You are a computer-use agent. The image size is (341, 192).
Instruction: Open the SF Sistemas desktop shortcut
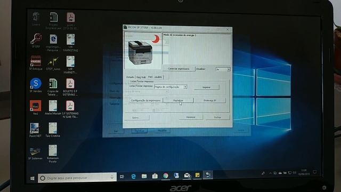35,153
